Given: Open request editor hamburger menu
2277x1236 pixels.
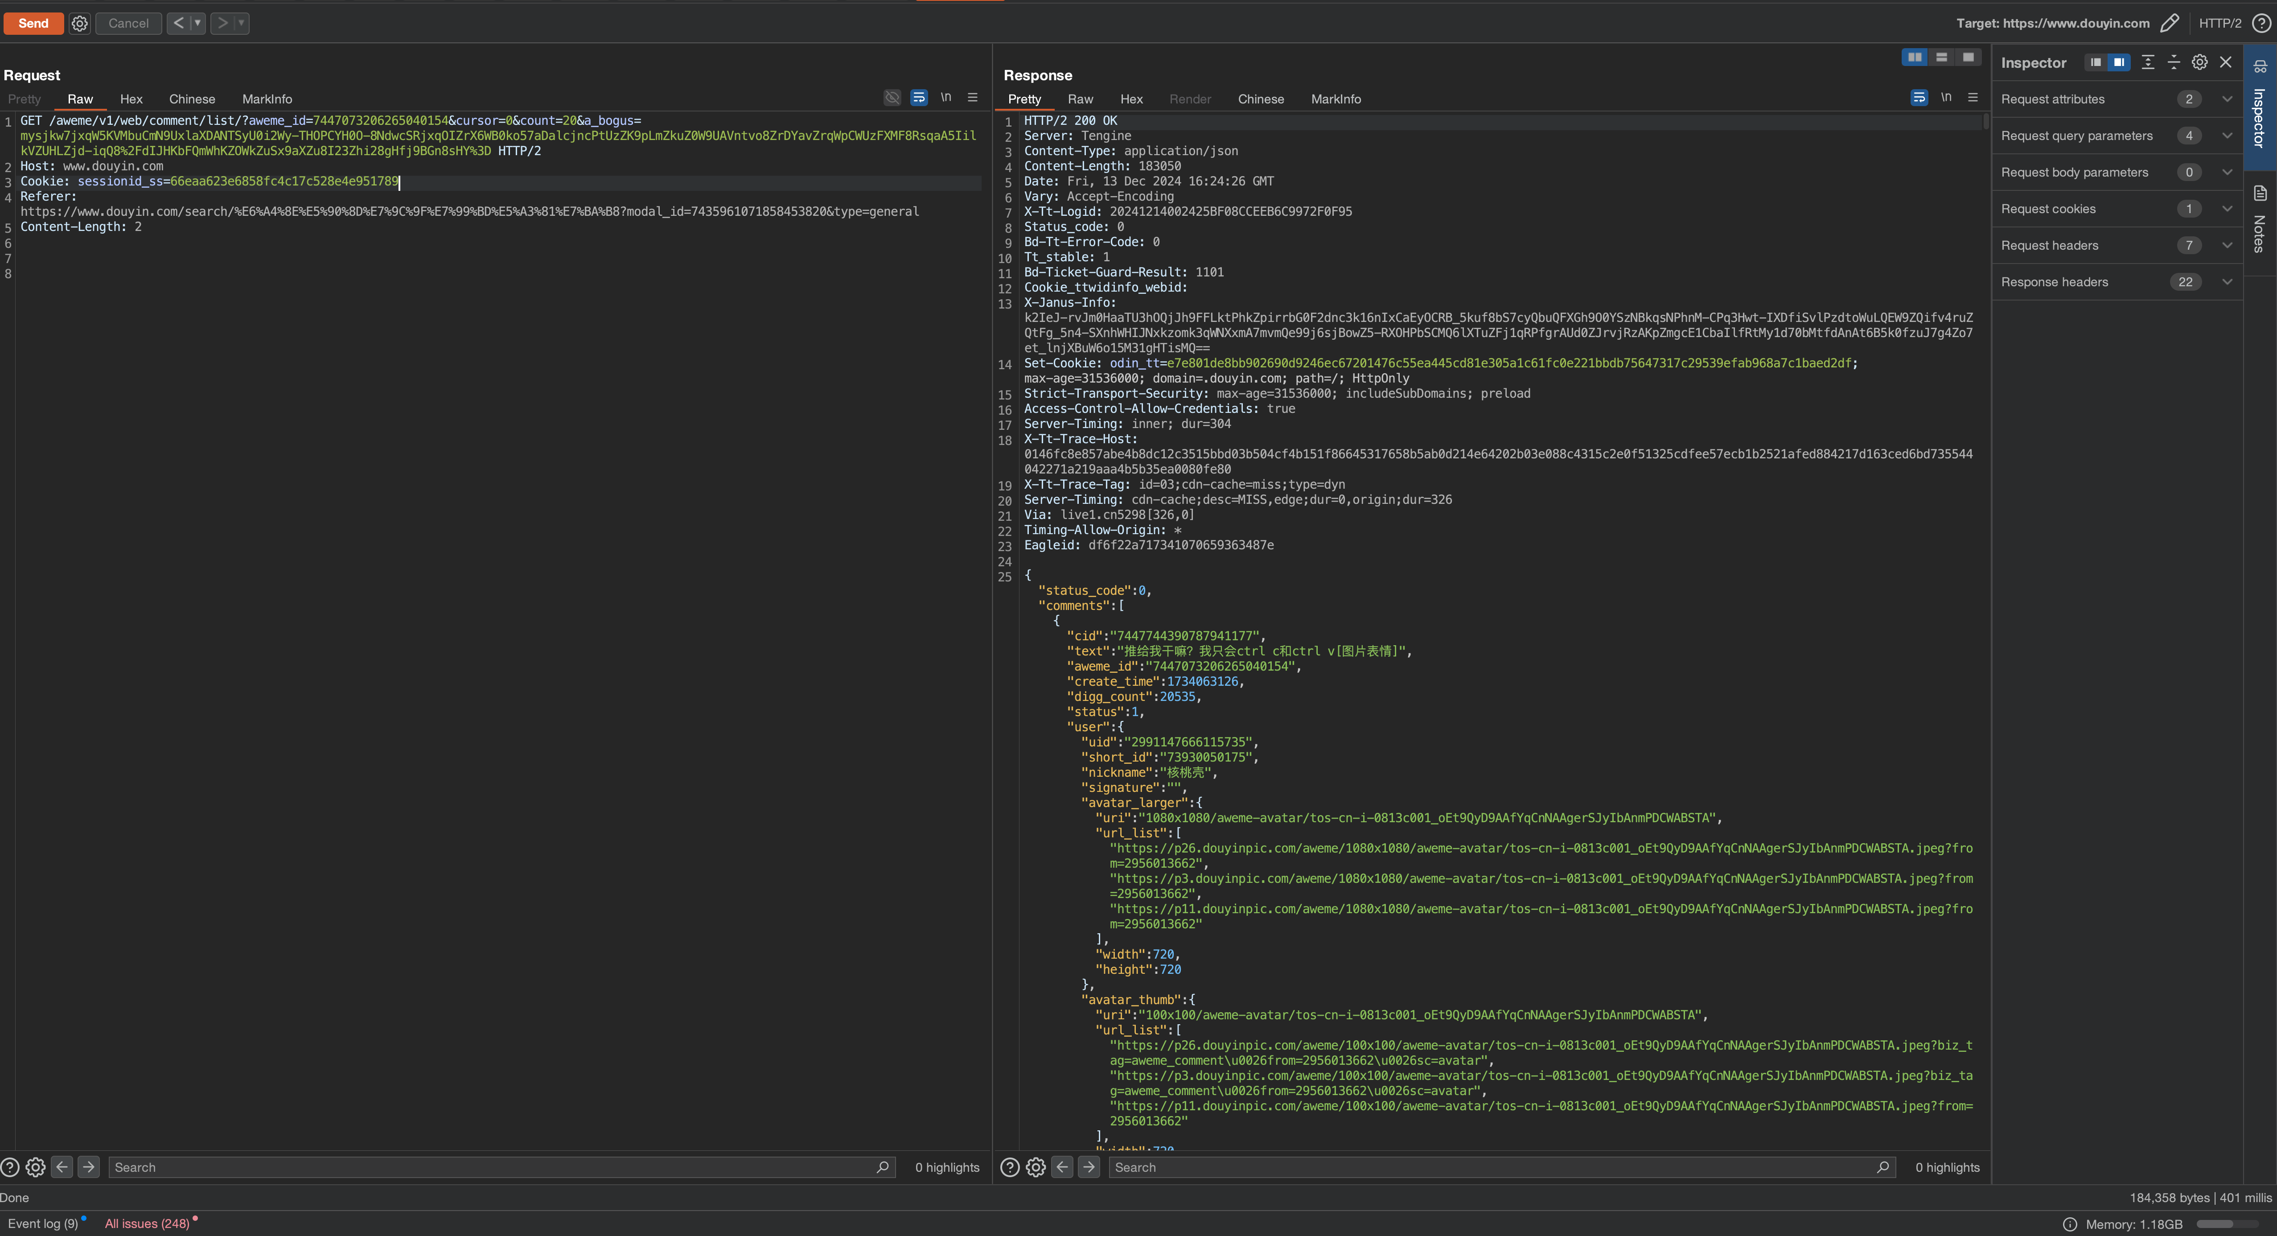Looking at the screenshot, I should pyautogui.click(x=972, y=97).
